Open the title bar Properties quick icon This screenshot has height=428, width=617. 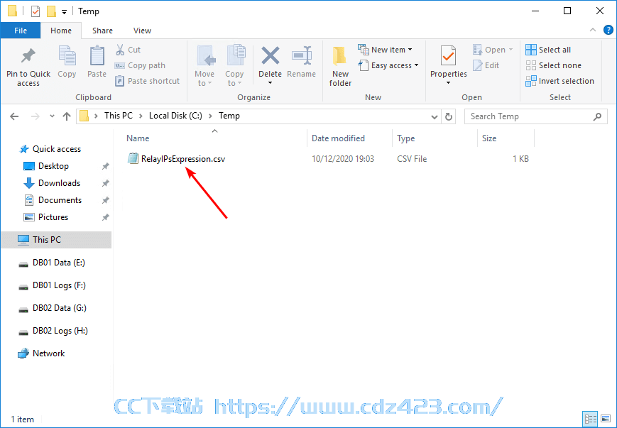point(36,11)
